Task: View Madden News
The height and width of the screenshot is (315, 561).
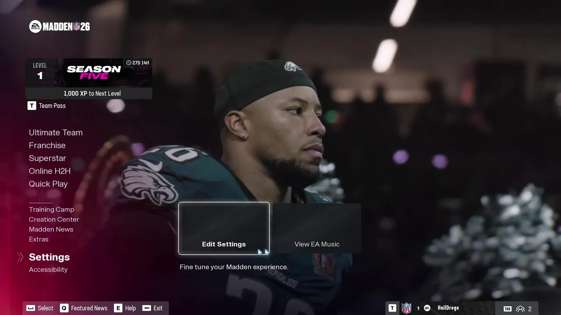Action: click(51, 229)
